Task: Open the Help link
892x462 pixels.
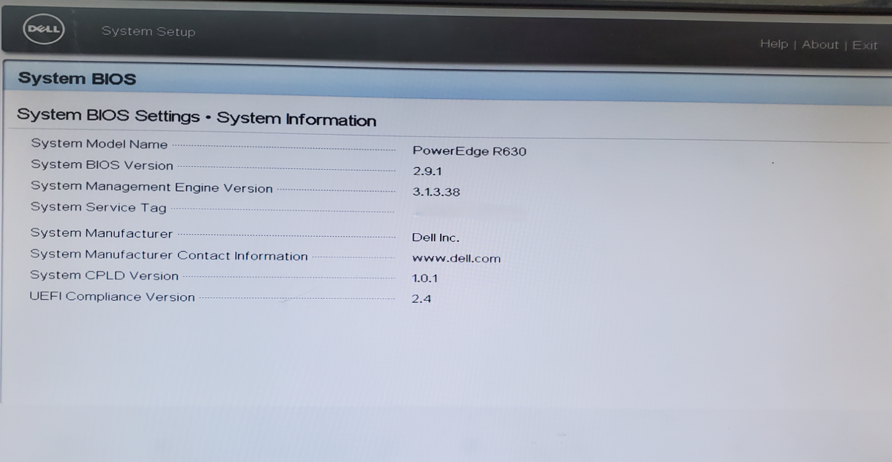Action: click(x=774, y=44)
